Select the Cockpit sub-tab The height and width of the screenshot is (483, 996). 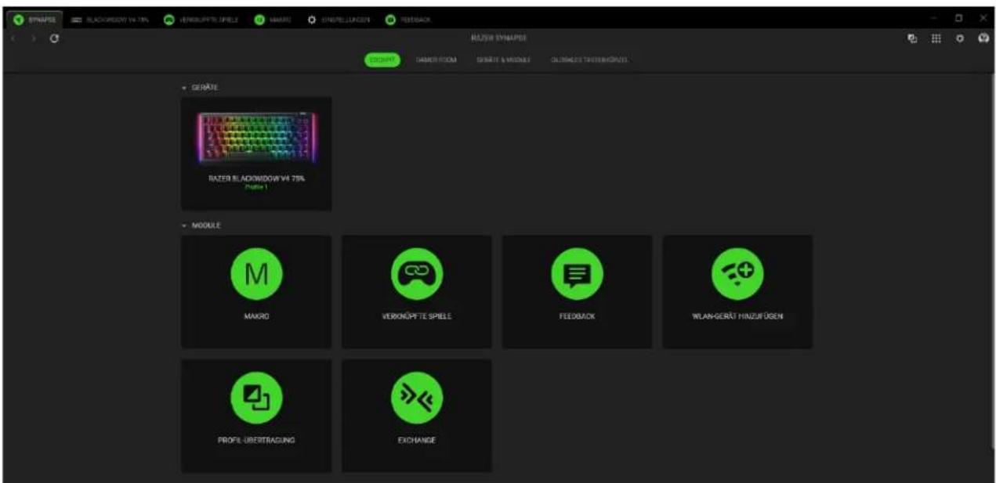(382, 60)
